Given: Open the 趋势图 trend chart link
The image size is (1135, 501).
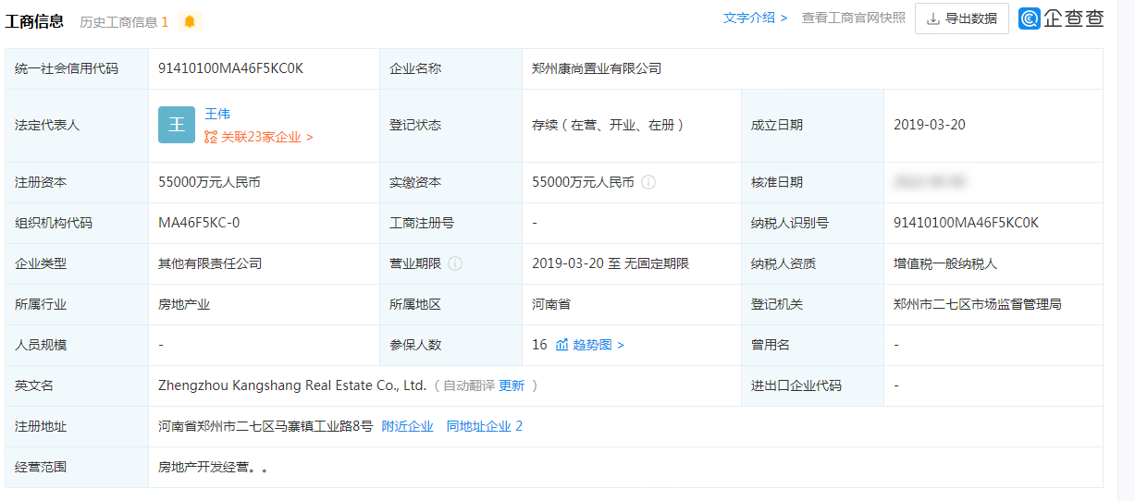Looking at the screenshot, I should coord(598,345).
